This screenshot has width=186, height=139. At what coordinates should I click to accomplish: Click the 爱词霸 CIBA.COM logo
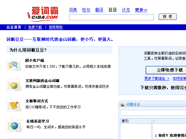[43, 14]
